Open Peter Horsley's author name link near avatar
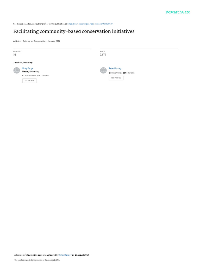The image size is (200, 266). tap(115, 68)
